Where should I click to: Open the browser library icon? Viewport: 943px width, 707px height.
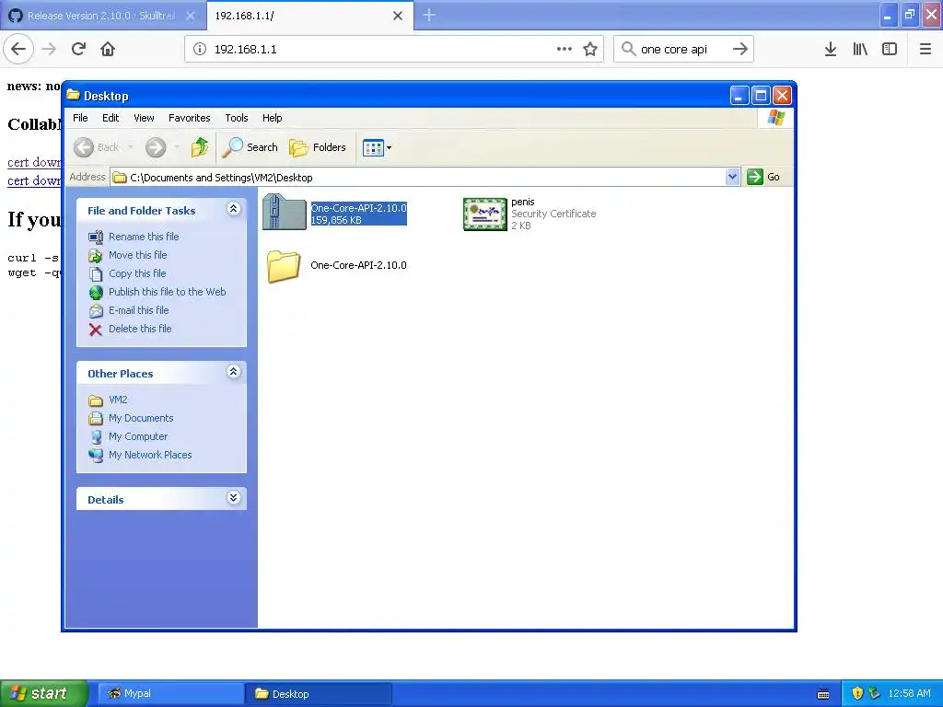click(x=860, y=50)
